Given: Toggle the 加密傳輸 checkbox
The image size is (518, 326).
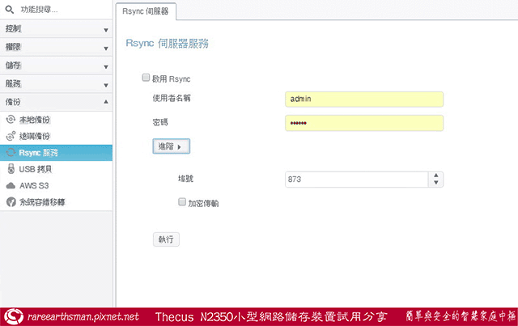Looking at the screenshot, I should point(182,201).
